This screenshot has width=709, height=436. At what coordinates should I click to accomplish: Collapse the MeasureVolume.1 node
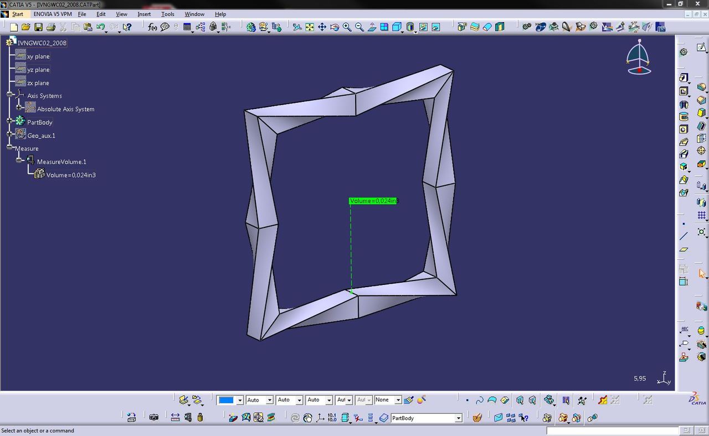19,160
